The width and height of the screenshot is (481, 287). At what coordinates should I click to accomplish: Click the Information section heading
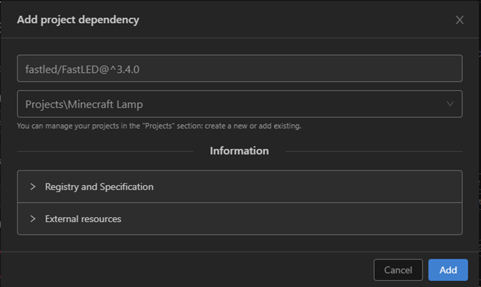(239, 151)
